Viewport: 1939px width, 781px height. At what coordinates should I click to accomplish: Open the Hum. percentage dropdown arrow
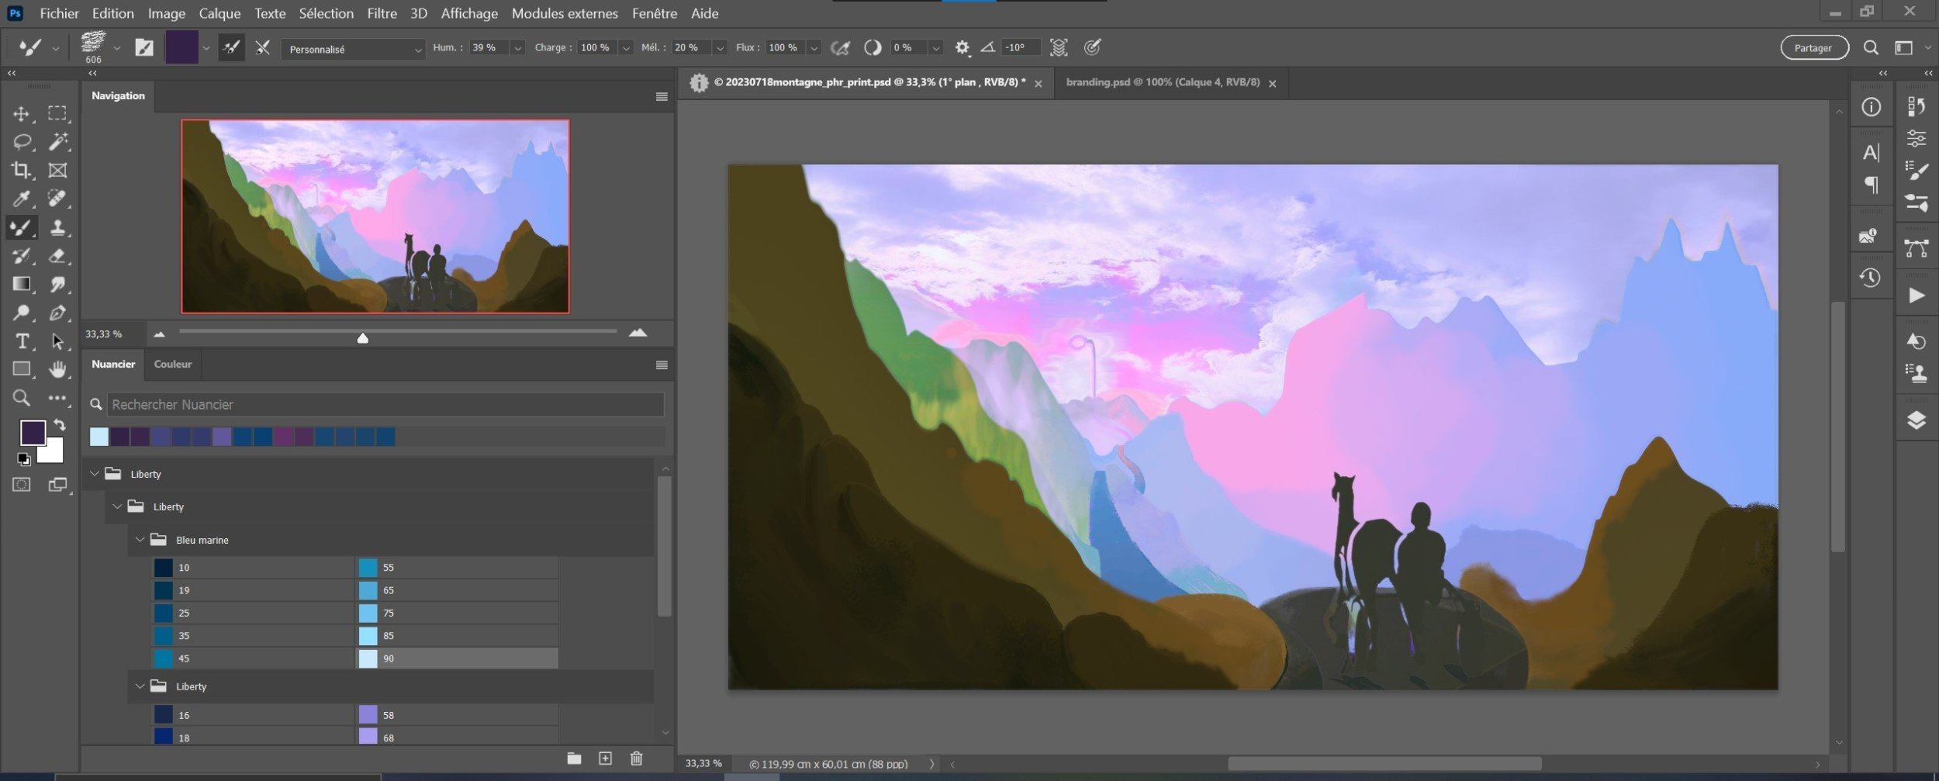point(517,48)
